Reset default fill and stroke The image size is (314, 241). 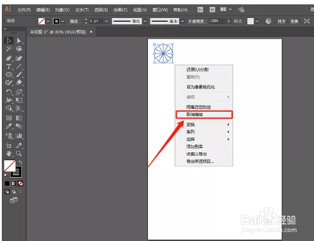(x=6, y=175)
